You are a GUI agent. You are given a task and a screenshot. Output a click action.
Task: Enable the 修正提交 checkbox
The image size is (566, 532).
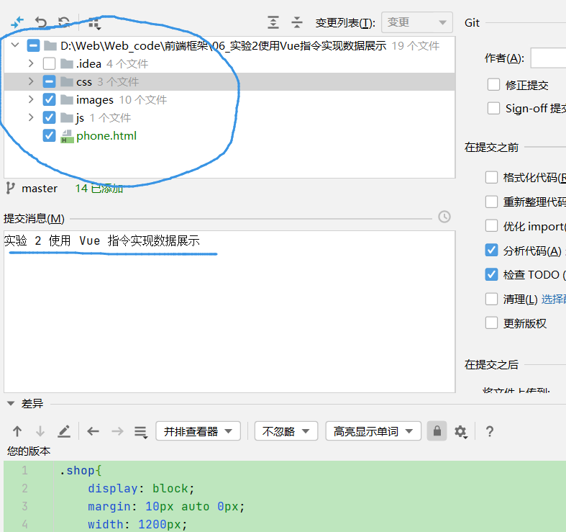pyautogui.click(x=493, y=84)
